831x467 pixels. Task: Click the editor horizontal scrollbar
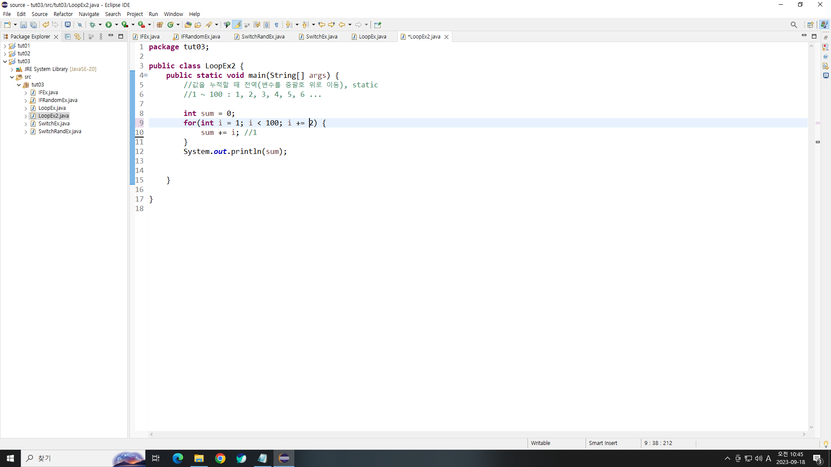[x=476, y=434]
